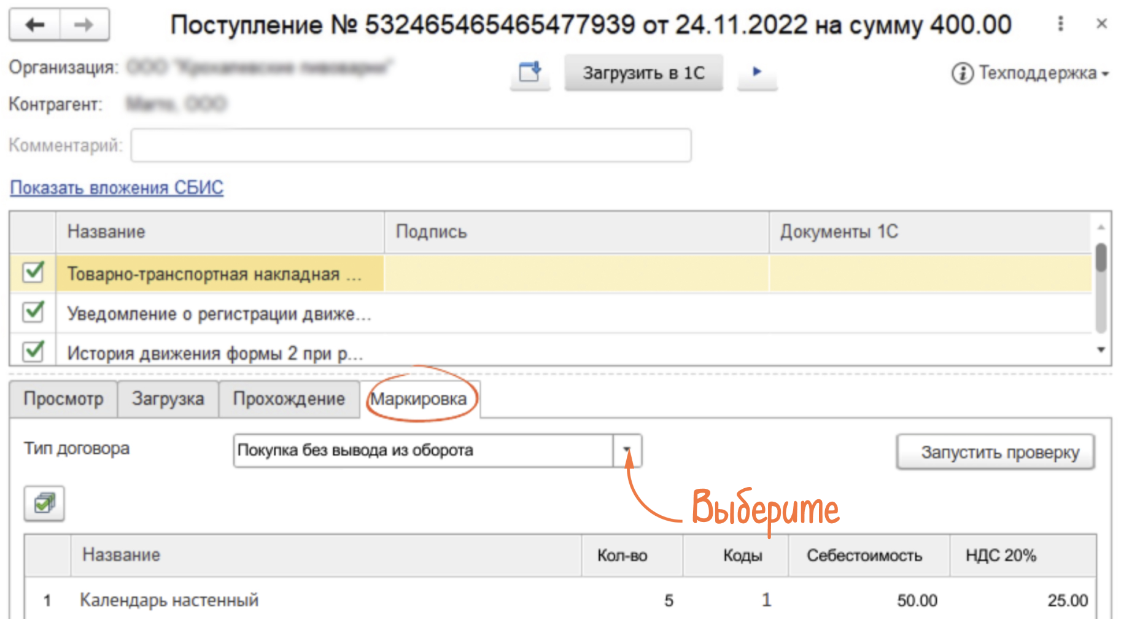Screen dimensions: 1121x619
Task: Click the document export icon near Загрузить в 1С
Action: 530,72
